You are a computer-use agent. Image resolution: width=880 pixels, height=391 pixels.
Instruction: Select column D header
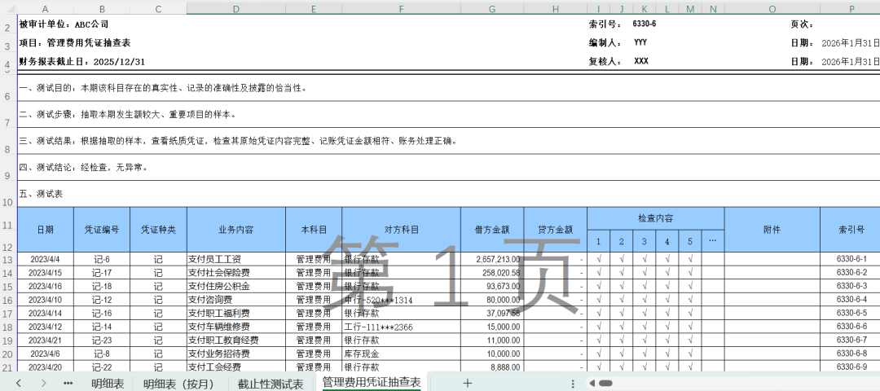235,9
